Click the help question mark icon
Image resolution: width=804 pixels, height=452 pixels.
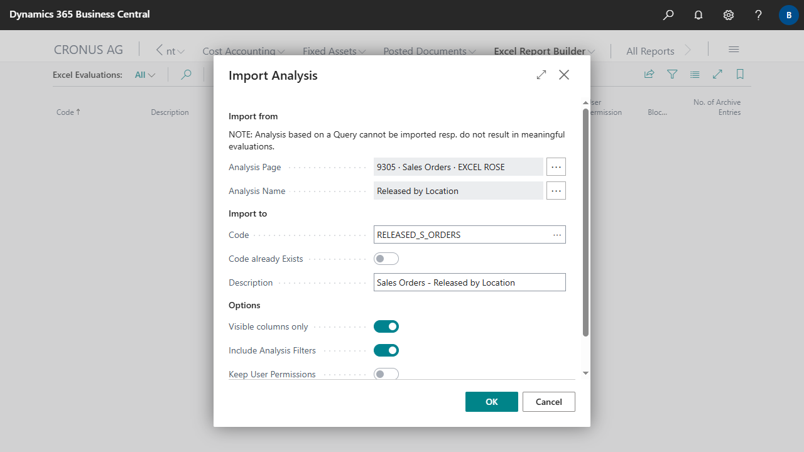point(759,15)
